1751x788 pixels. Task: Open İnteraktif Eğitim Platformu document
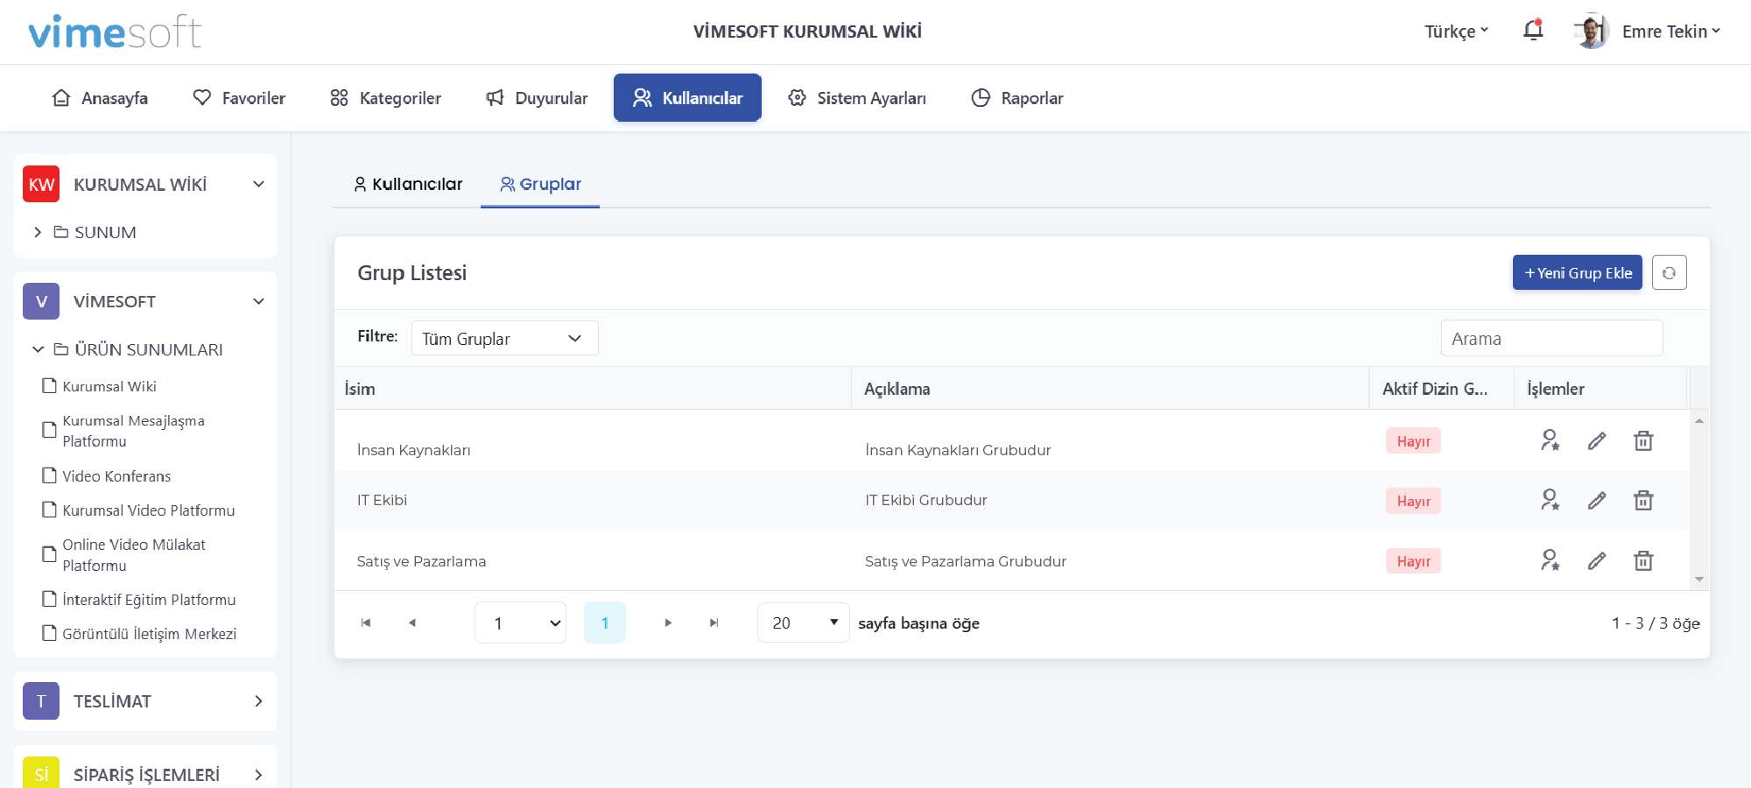pyautogui.click(x=149, y=600)
